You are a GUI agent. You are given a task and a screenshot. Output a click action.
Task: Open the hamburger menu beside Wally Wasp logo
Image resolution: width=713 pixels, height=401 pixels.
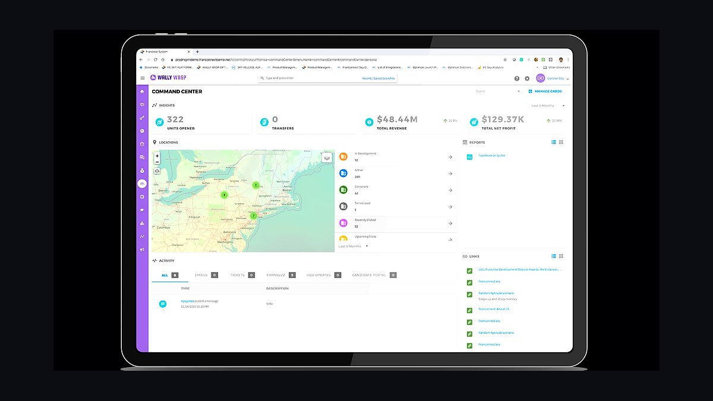[x=143, y=78]
